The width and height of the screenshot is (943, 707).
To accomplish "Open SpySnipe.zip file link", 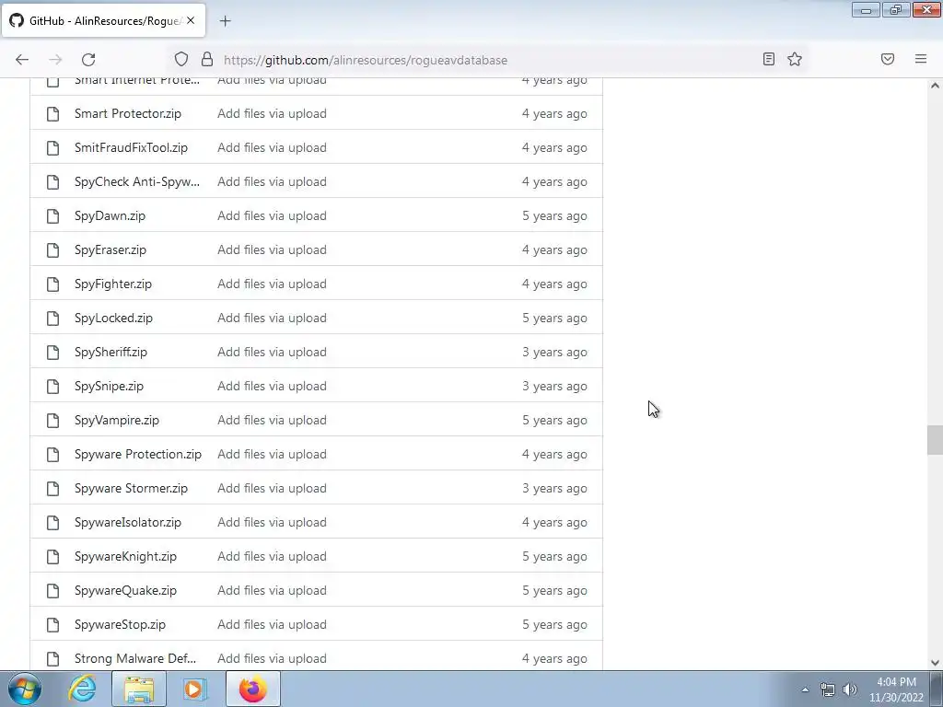I will [109, 386].
